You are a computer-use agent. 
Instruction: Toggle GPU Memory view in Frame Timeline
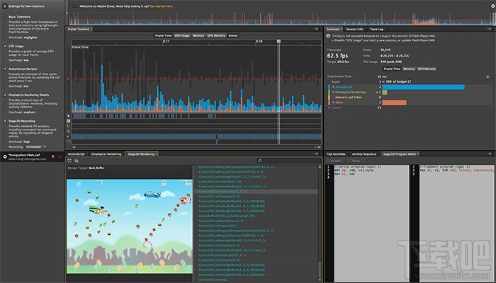(216, 35)
